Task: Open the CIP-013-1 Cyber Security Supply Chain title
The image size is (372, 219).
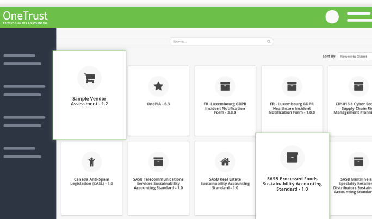Action: point(353,108)
